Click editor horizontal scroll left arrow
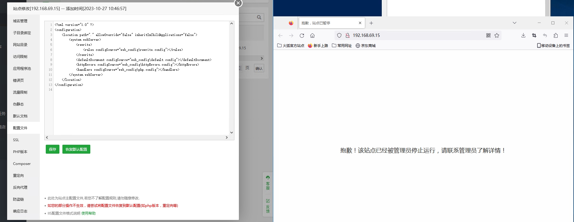 [47, 137]
